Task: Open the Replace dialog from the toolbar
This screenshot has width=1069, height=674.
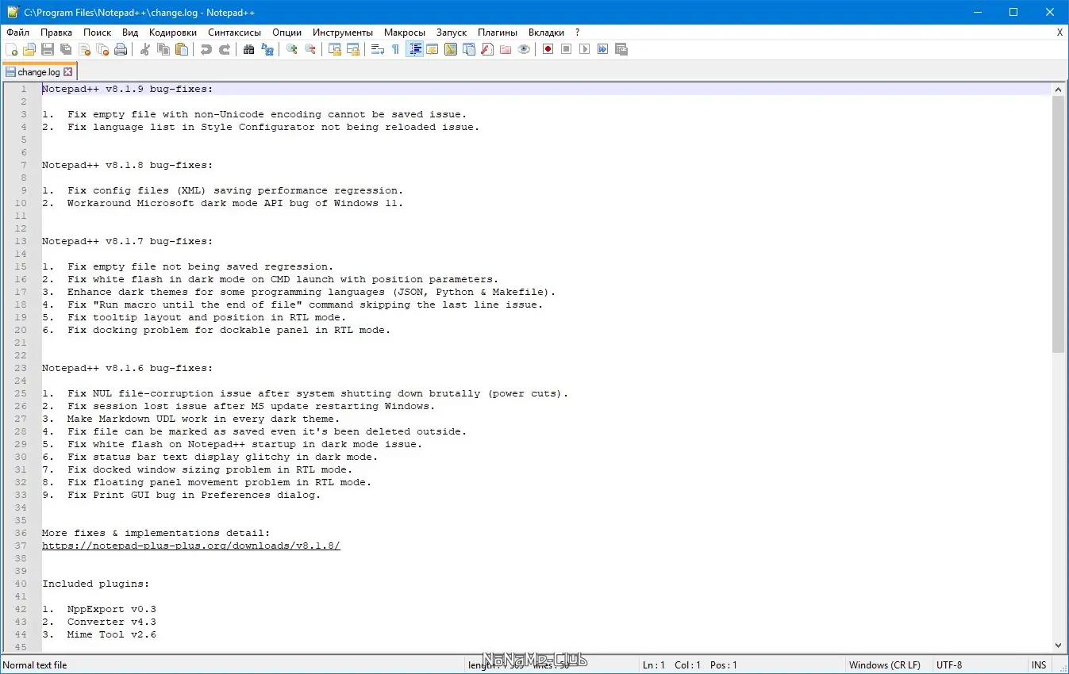Action: click(x=267, y=49)
